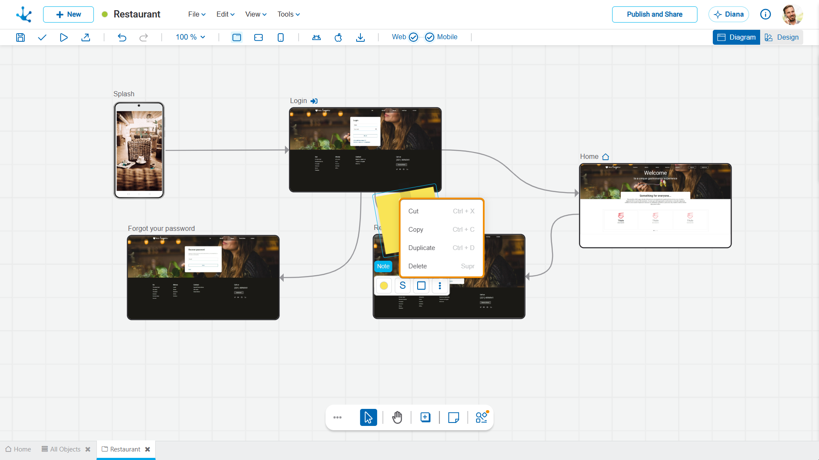Open the user profile avatar
Viewport: 819px width, 460px height.
click(x=793, y=14)
